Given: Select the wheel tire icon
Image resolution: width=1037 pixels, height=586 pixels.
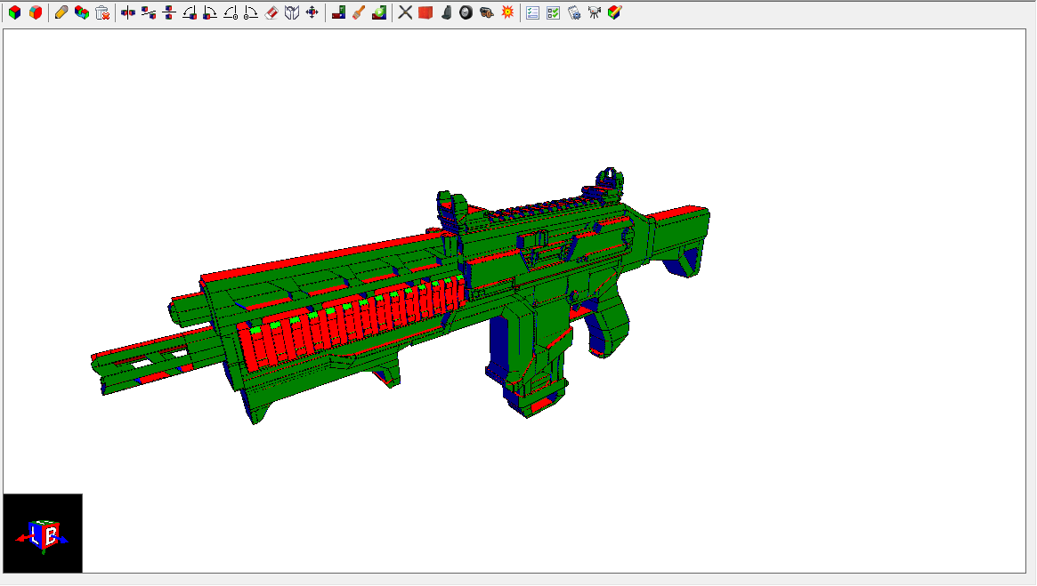Looking at the screenshot, I should click(466, 12).
